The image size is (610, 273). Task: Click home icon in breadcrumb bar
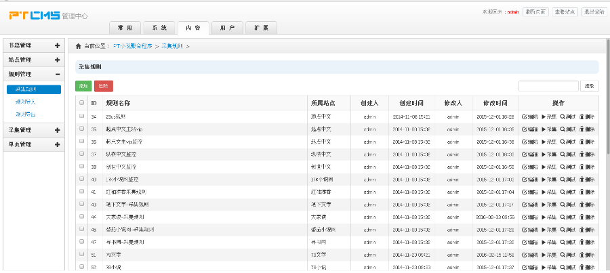pyautogui.click(x=78, y=46)
